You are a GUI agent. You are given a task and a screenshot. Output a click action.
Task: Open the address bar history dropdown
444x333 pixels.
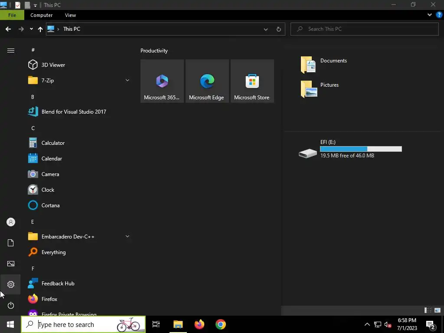(x=266, y=29)
